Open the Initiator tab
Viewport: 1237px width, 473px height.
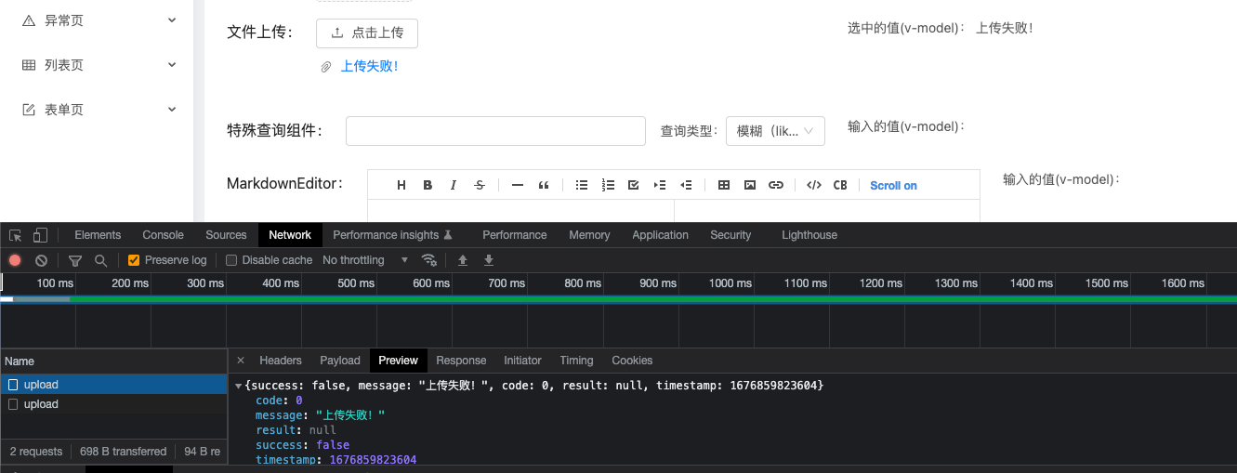point(522,361)
